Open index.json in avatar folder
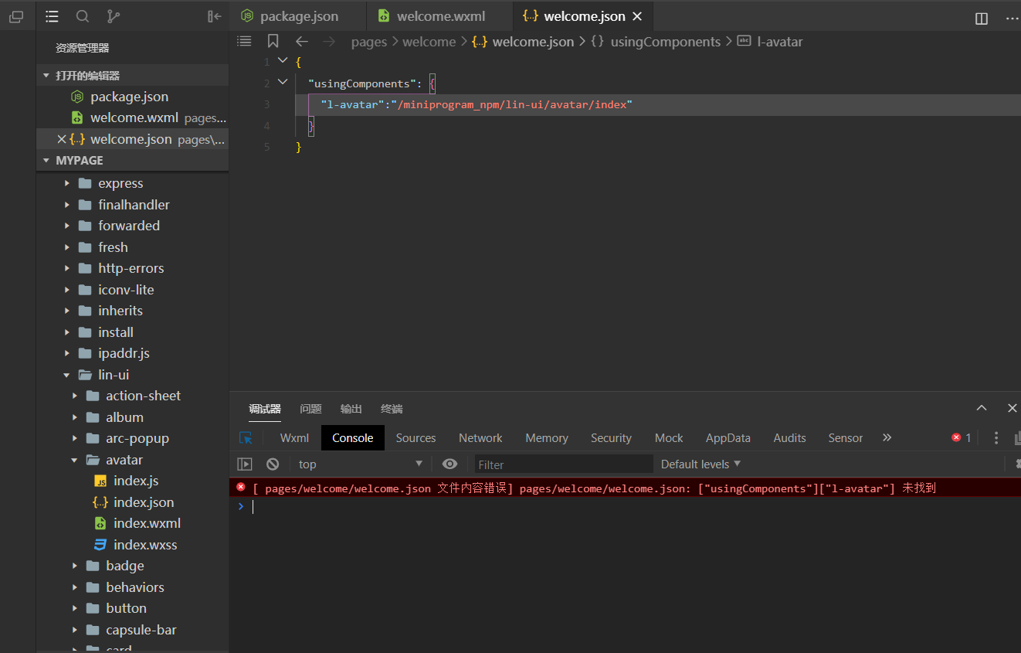This screenshot has width=1021, height=653. tap(144, 502)
